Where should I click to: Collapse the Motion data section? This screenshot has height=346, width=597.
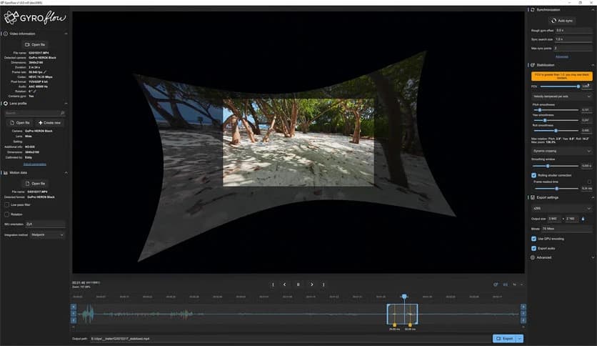pos(66,172)
